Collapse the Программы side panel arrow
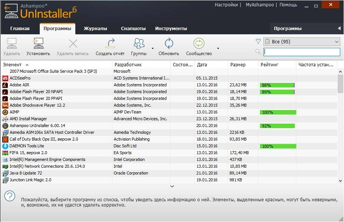Viewport: 344px width, 222px height. pos(339,28)
